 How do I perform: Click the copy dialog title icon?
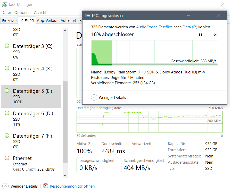[x=87, y=16]
